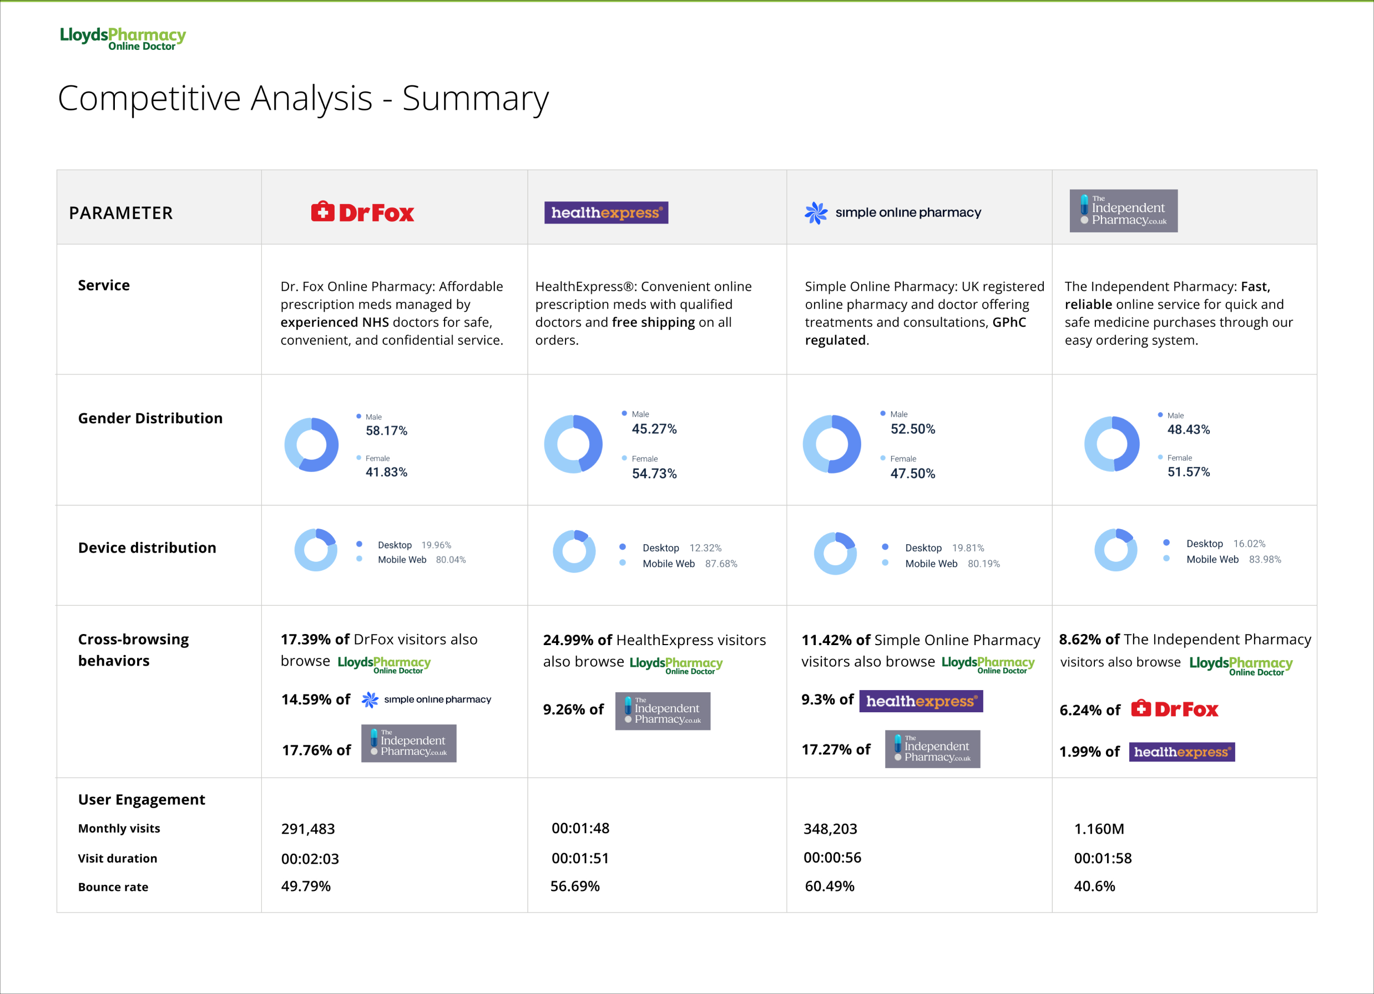Image resolution: width=1374 pixels, height=994 pixels.
Task: Click Simple Online Pharmacy gender donut chart
Action: 831,444
